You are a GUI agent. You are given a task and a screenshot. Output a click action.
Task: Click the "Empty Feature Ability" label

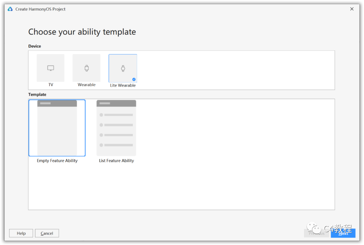[57, 161]
